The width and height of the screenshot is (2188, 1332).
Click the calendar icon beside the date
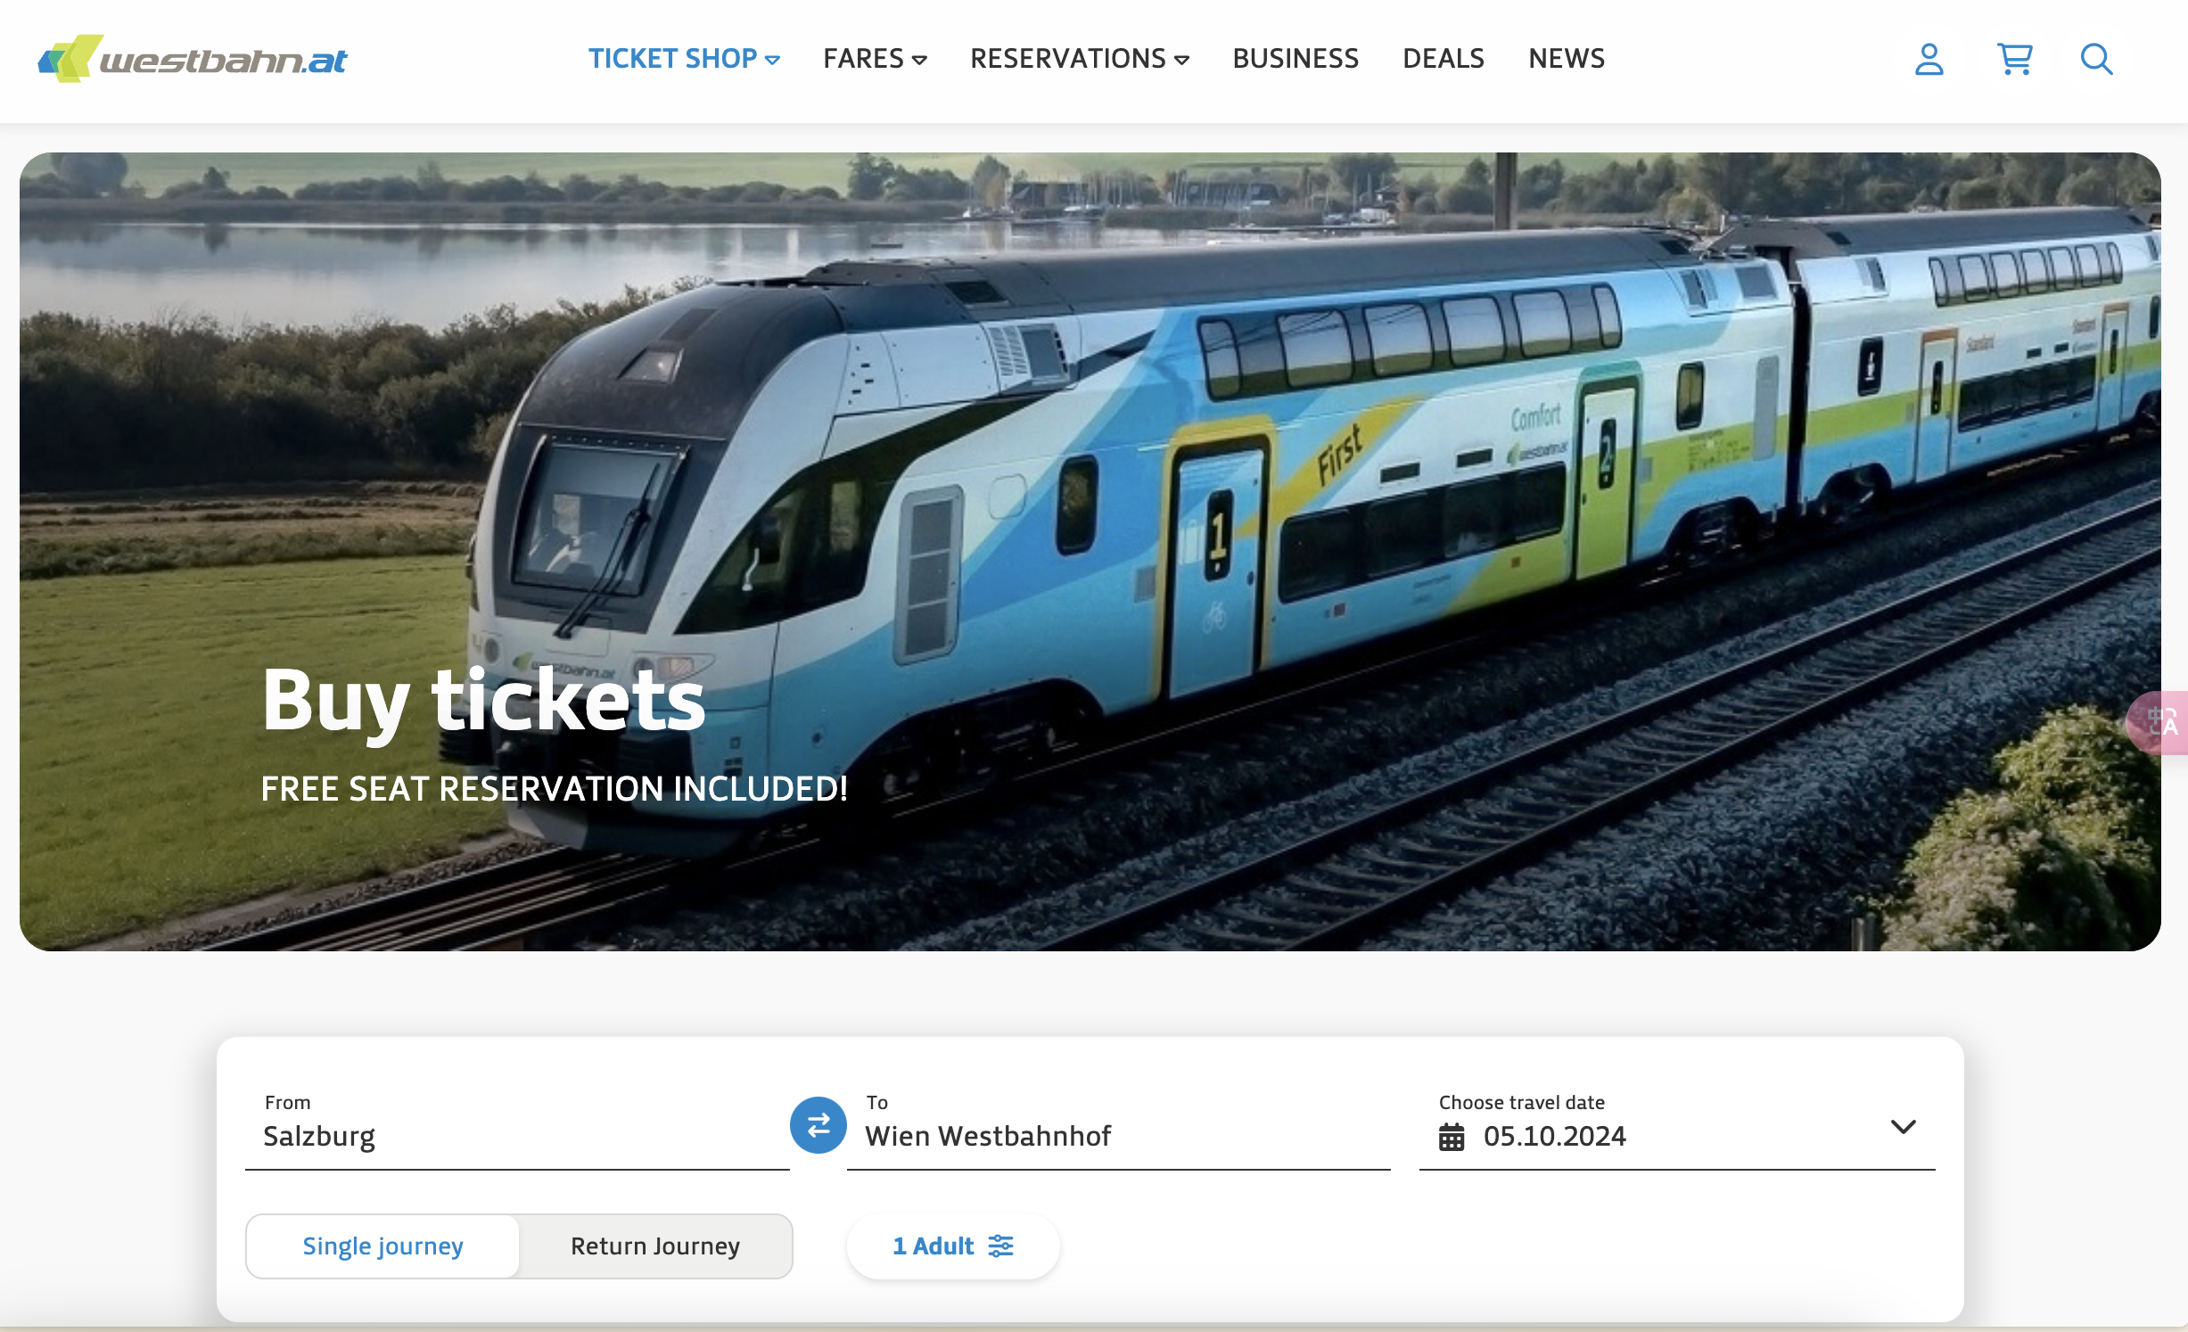pos(1452,1137)
